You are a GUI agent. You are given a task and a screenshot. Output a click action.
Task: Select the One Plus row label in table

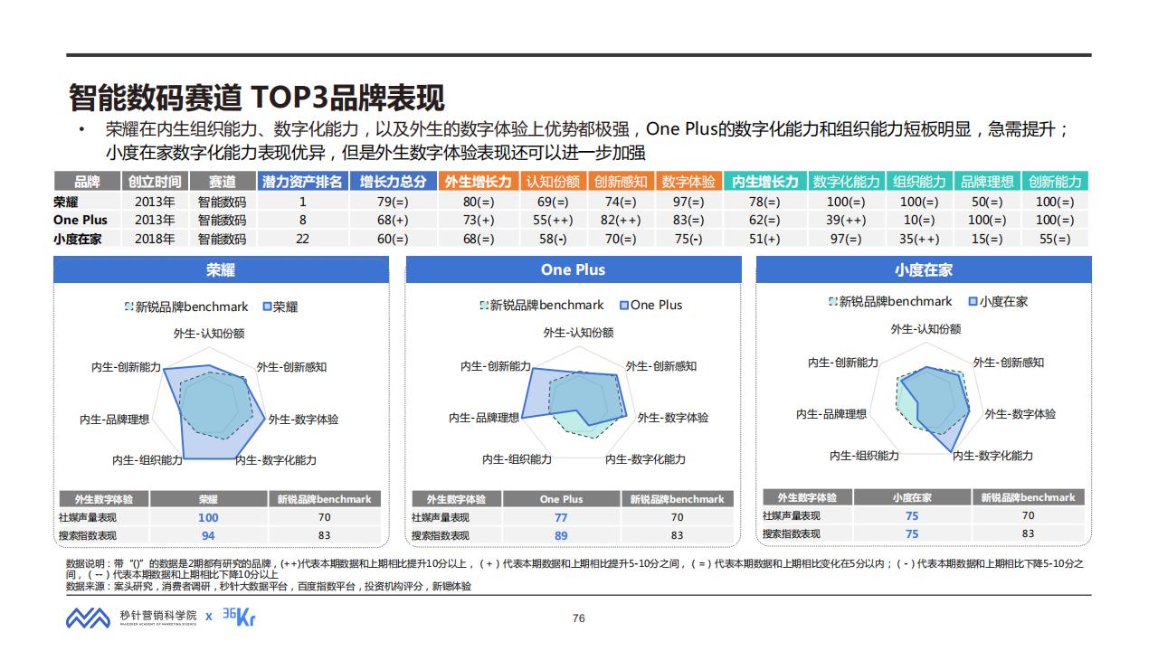81,220
